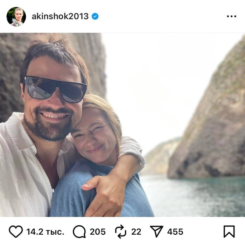Open the akinshok2013 username link
245x242 pixels.
click(x=60, y=16)
